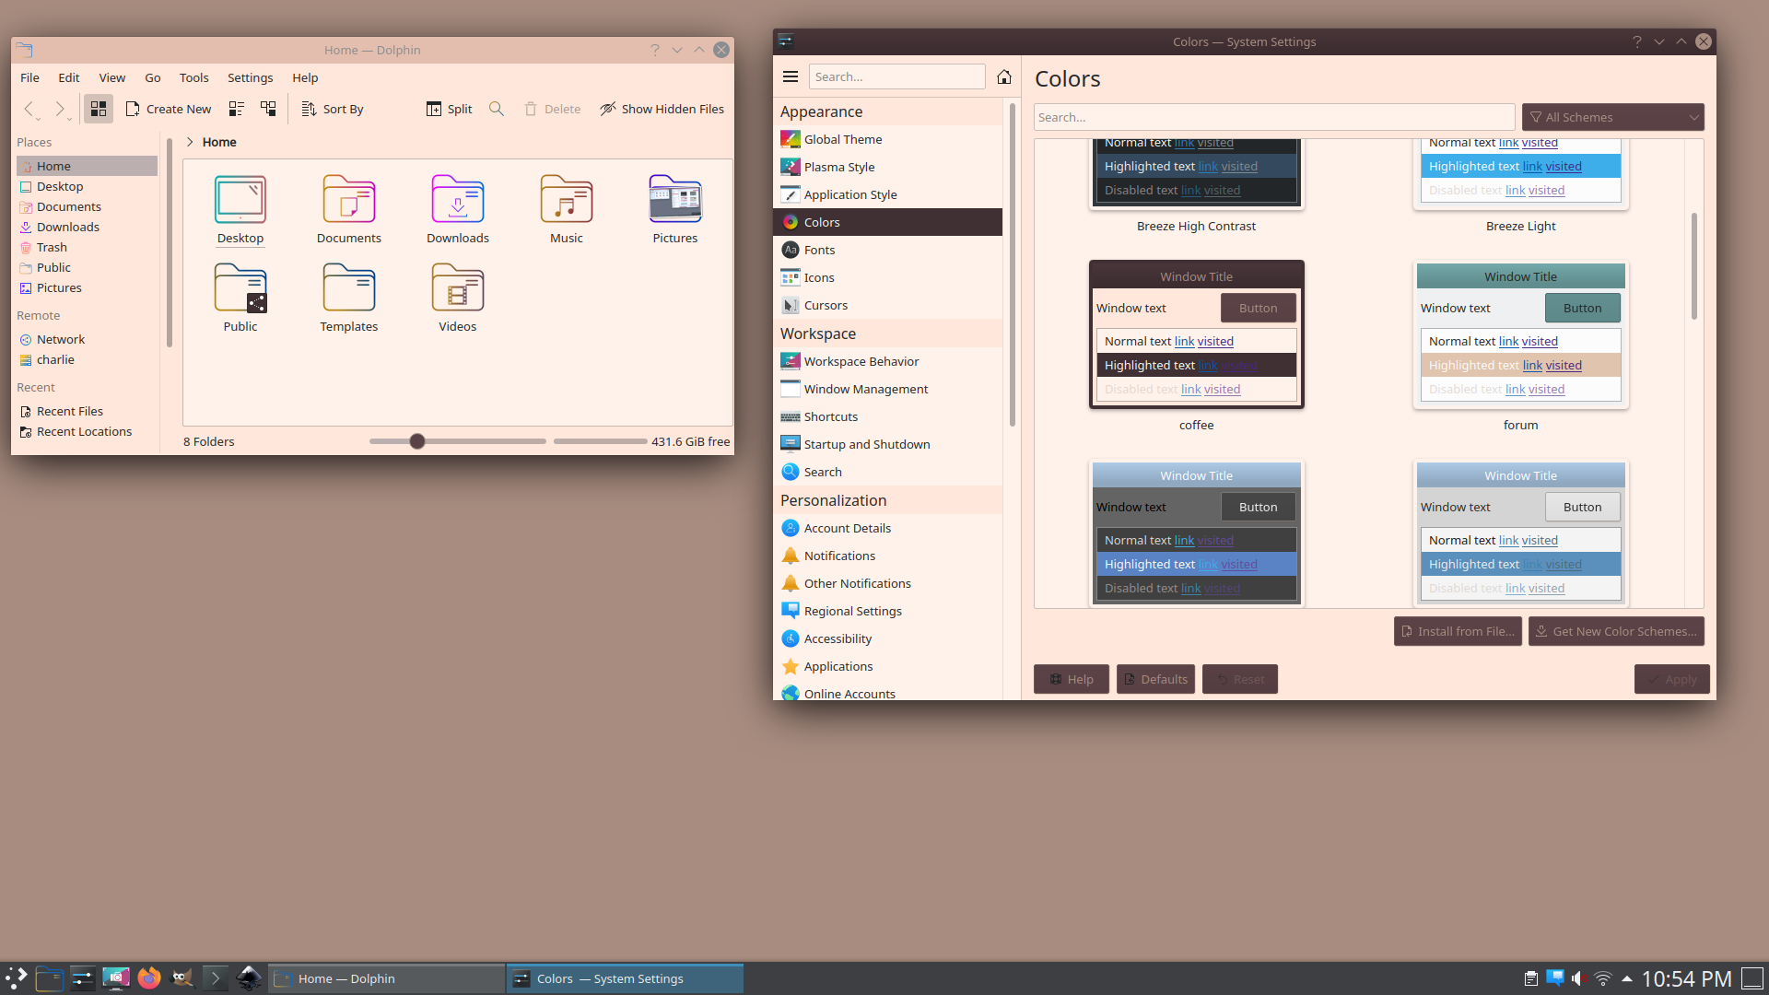The height and width of the screenshot is (995, 1769).
Task: Click Get New Color Schemes button
Action: (1616, 631)
